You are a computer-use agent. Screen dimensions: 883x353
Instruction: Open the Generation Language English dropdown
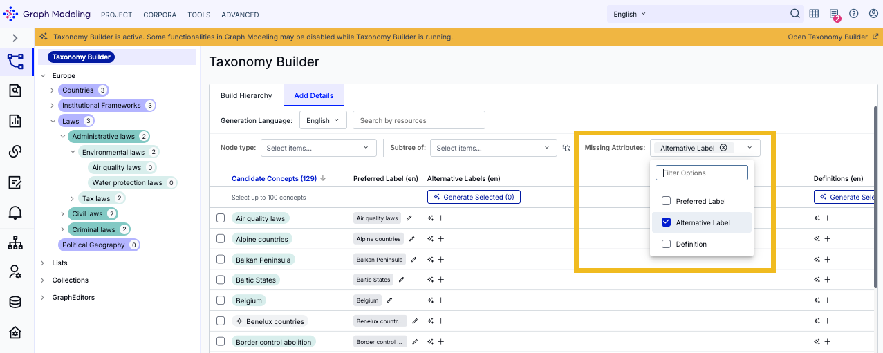click(x=323, y=120)
